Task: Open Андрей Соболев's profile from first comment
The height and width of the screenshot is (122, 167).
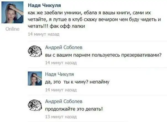Action: pos(64,47)
